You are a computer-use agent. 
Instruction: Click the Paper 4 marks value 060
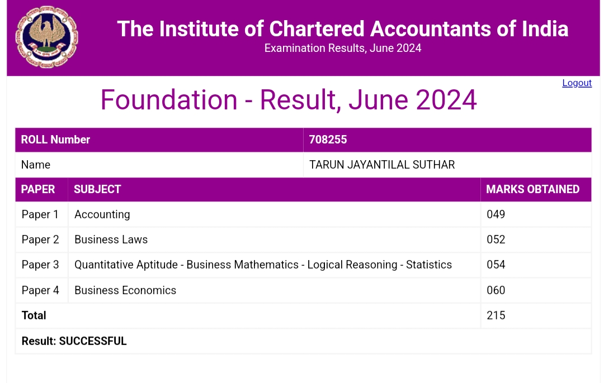pos(496,290)
